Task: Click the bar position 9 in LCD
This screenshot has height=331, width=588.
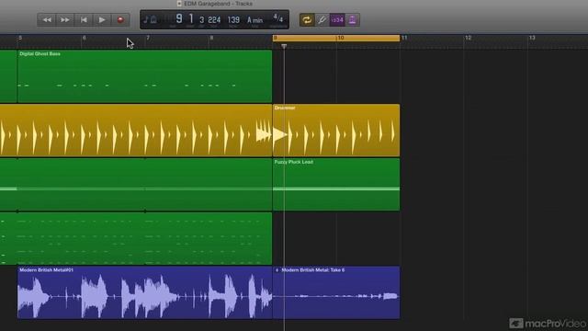Action: (x=179, y=18)
